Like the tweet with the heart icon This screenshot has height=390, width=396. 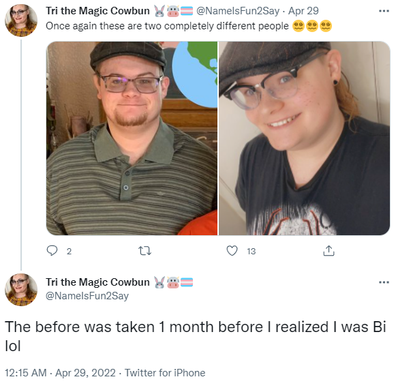(232, 251)
